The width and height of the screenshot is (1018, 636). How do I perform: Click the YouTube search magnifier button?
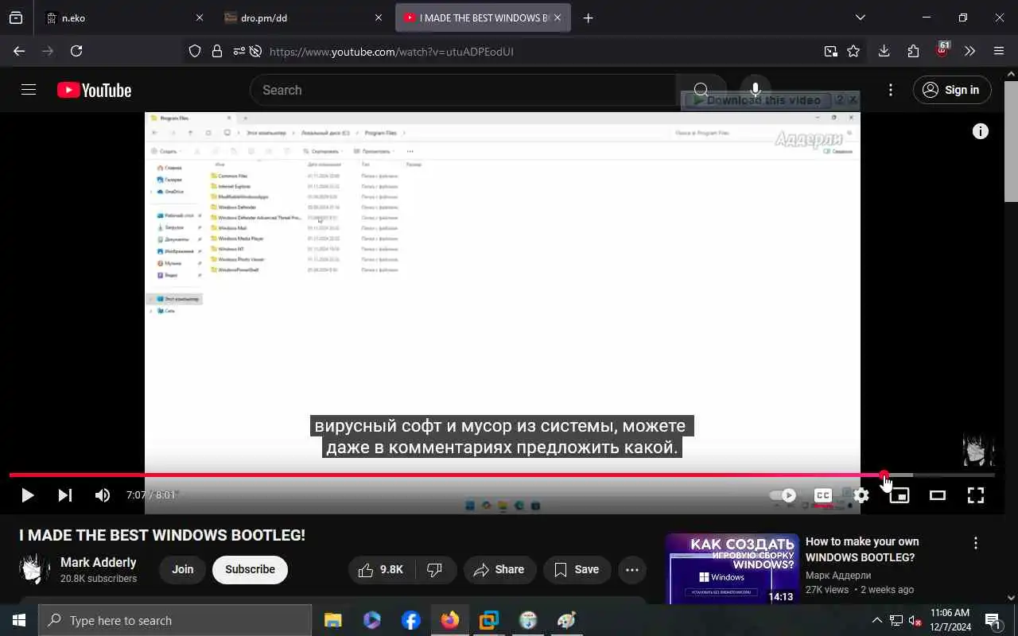(701, 90)
